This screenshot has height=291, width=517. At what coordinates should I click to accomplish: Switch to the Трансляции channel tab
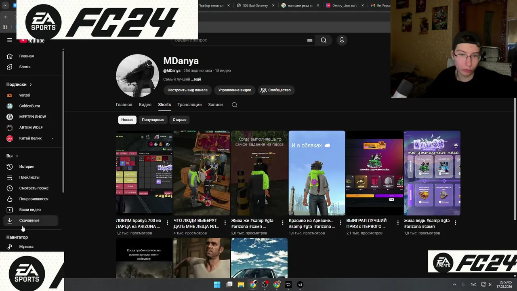tap(189, 105)
